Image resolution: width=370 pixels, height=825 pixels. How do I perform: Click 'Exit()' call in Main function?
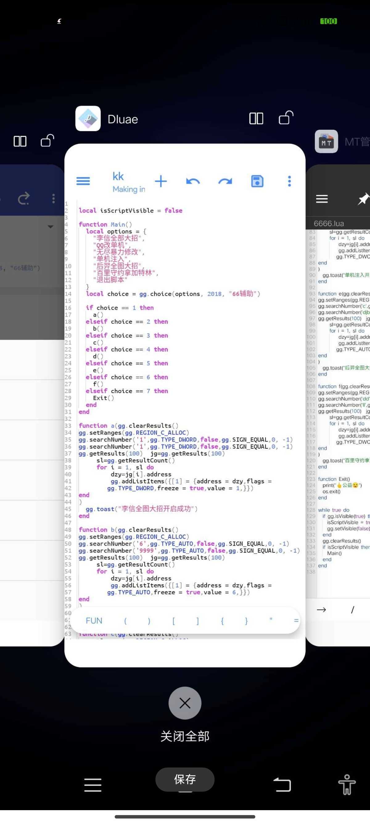pyautogui.click(x=104, y=398)
